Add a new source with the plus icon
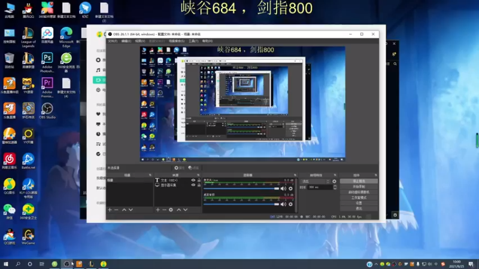 coord(158,210)
